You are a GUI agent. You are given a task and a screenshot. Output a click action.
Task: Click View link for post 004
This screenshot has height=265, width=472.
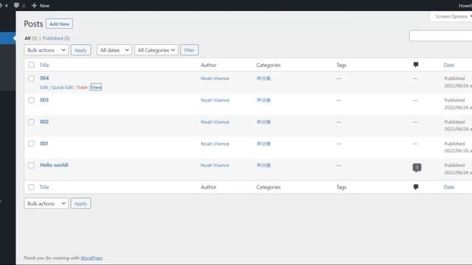tap(96, 87)
